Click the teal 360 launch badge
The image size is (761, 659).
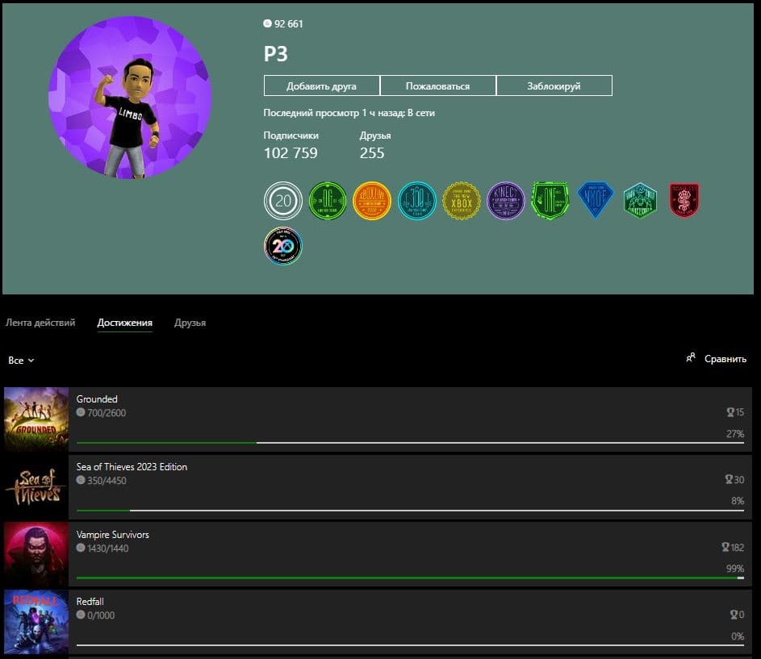point(417,200)
